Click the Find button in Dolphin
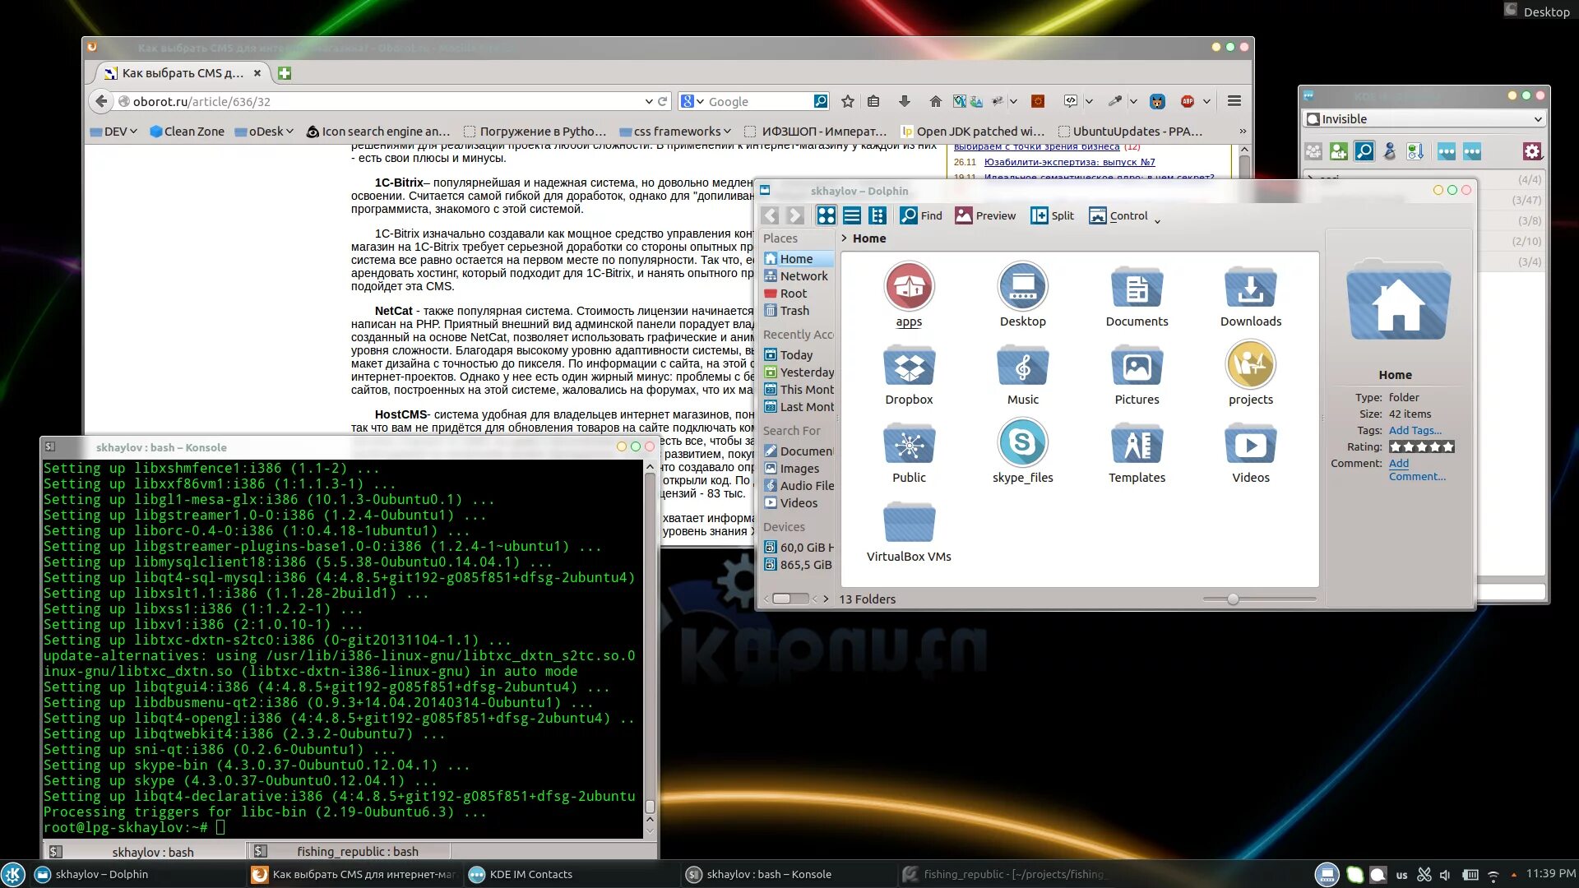Image resolution: width=1579 pixels, height=888 pixels. click(921, 215)
